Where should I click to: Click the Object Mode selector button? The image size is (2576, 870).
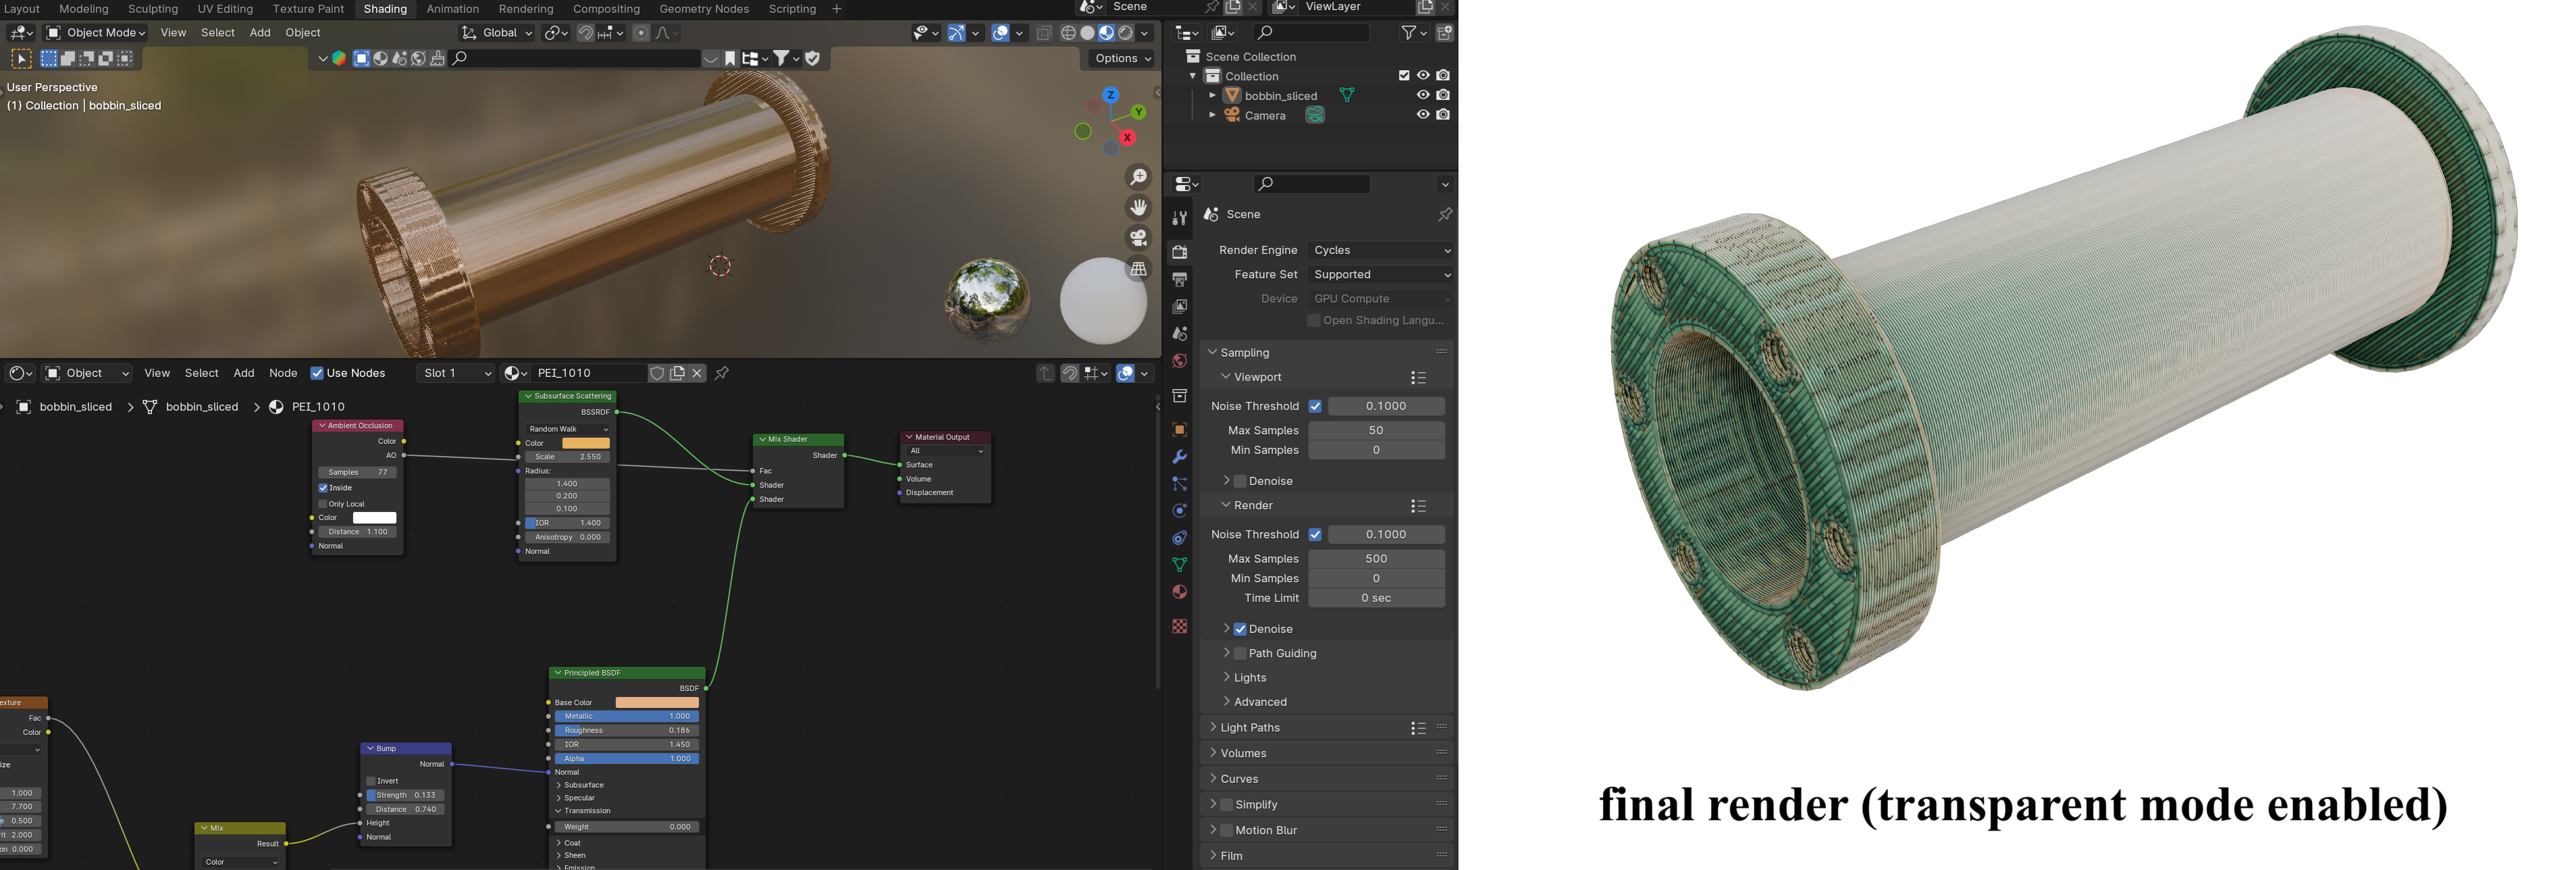tap(96, 33)
